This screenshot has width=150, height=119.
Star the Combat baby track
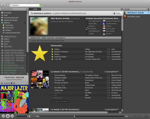pos(52,90)
